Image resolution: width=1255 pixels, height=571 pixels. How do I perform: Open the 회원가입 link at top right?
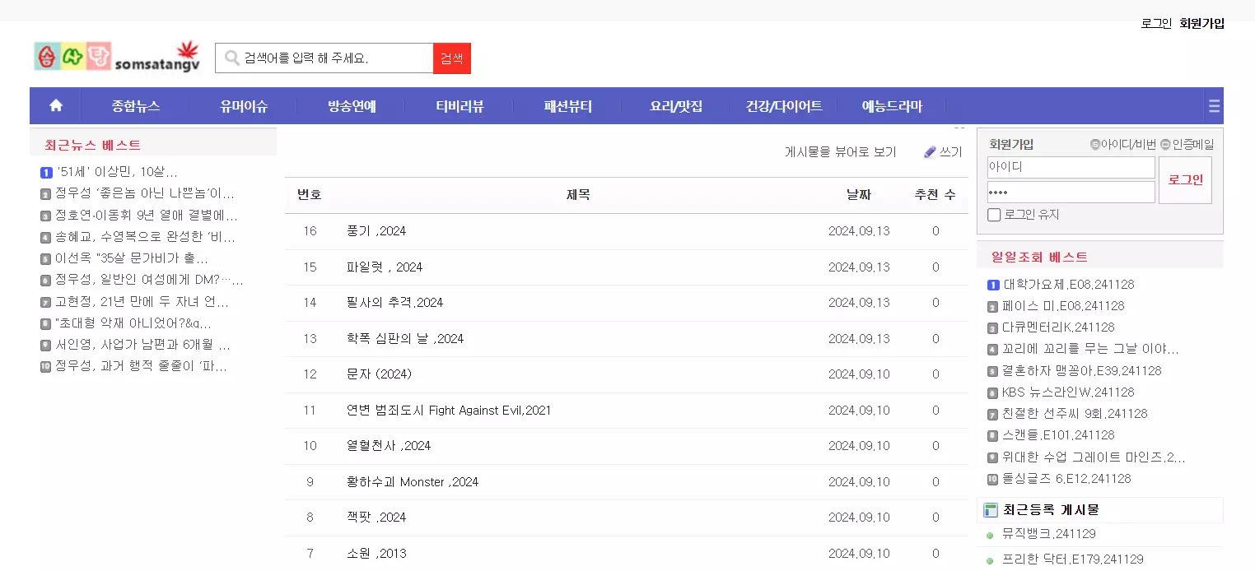[x=1201, y=24]
